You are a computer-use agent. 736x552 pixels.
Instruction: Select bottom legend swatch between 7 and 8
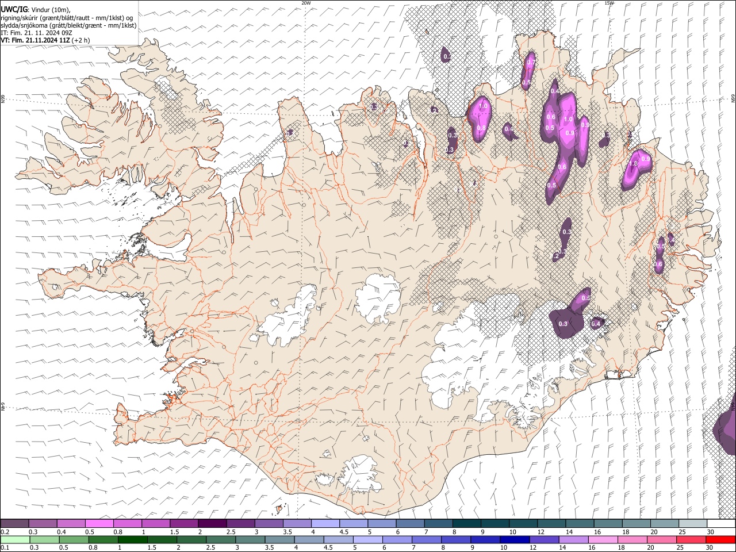[x=425, y=540]
